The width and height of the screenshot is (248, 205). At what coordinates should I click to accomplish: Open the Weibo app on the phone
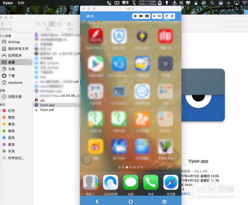click(x=95, y=146)
